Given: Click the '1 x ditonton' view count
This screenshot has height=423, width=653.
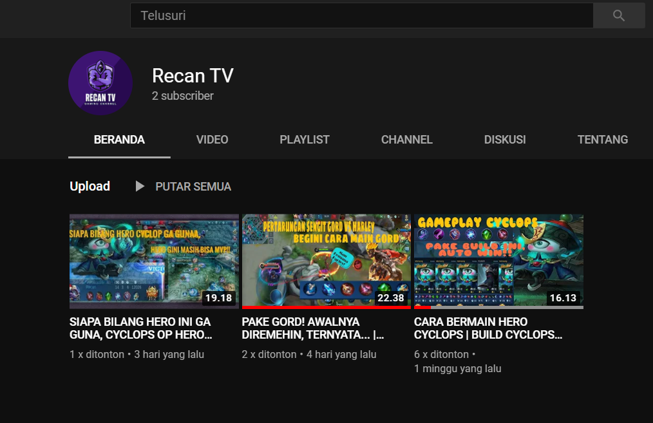Looking at the screenshot, I should tap(97, 354).
